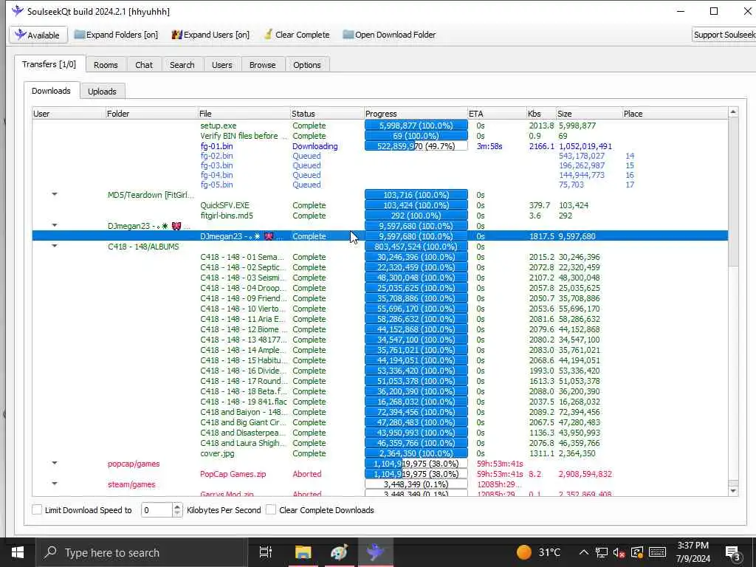Sort by the Kbs column header

(541, 114)
